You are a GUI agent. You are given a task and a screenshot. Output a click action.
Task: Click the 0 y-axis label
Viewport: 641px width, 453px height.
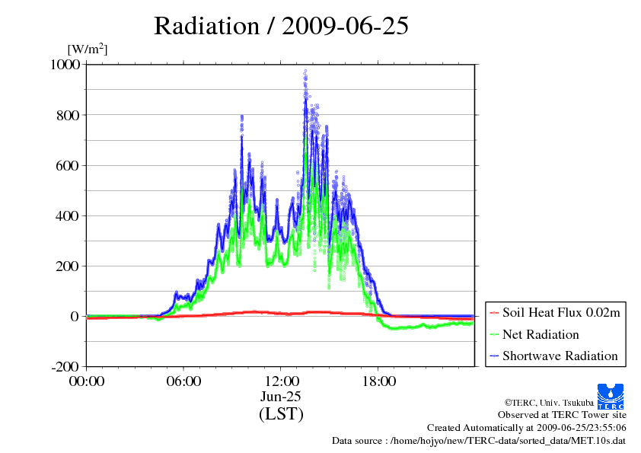pos(75,317)
